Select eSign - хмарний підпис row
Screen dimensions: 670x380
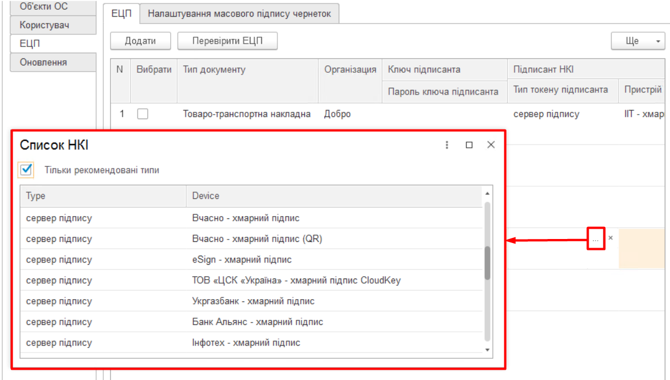click(242, 260)
